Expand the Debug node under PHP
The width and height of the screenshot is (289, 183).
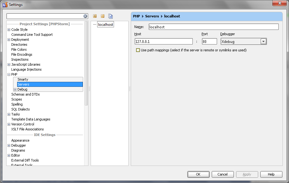pos(15,89)
